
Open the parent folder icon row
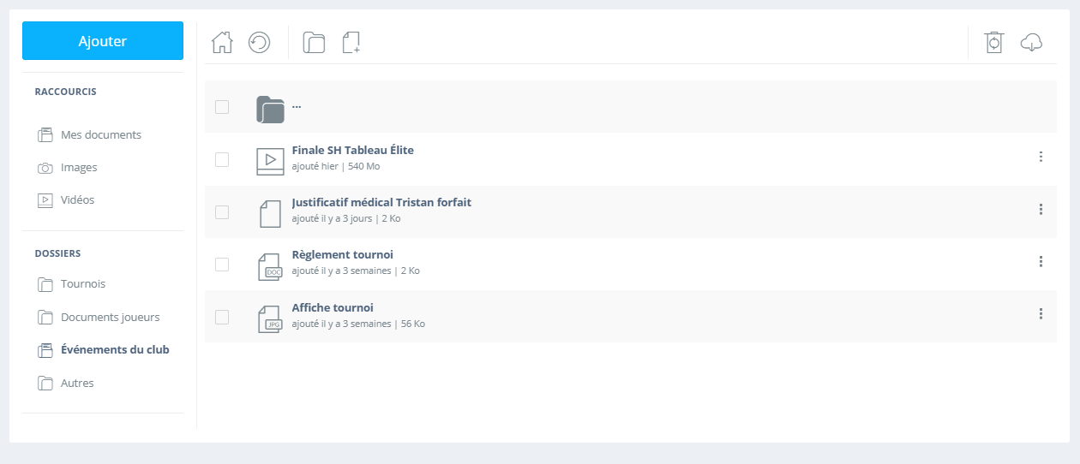point(630,107)
